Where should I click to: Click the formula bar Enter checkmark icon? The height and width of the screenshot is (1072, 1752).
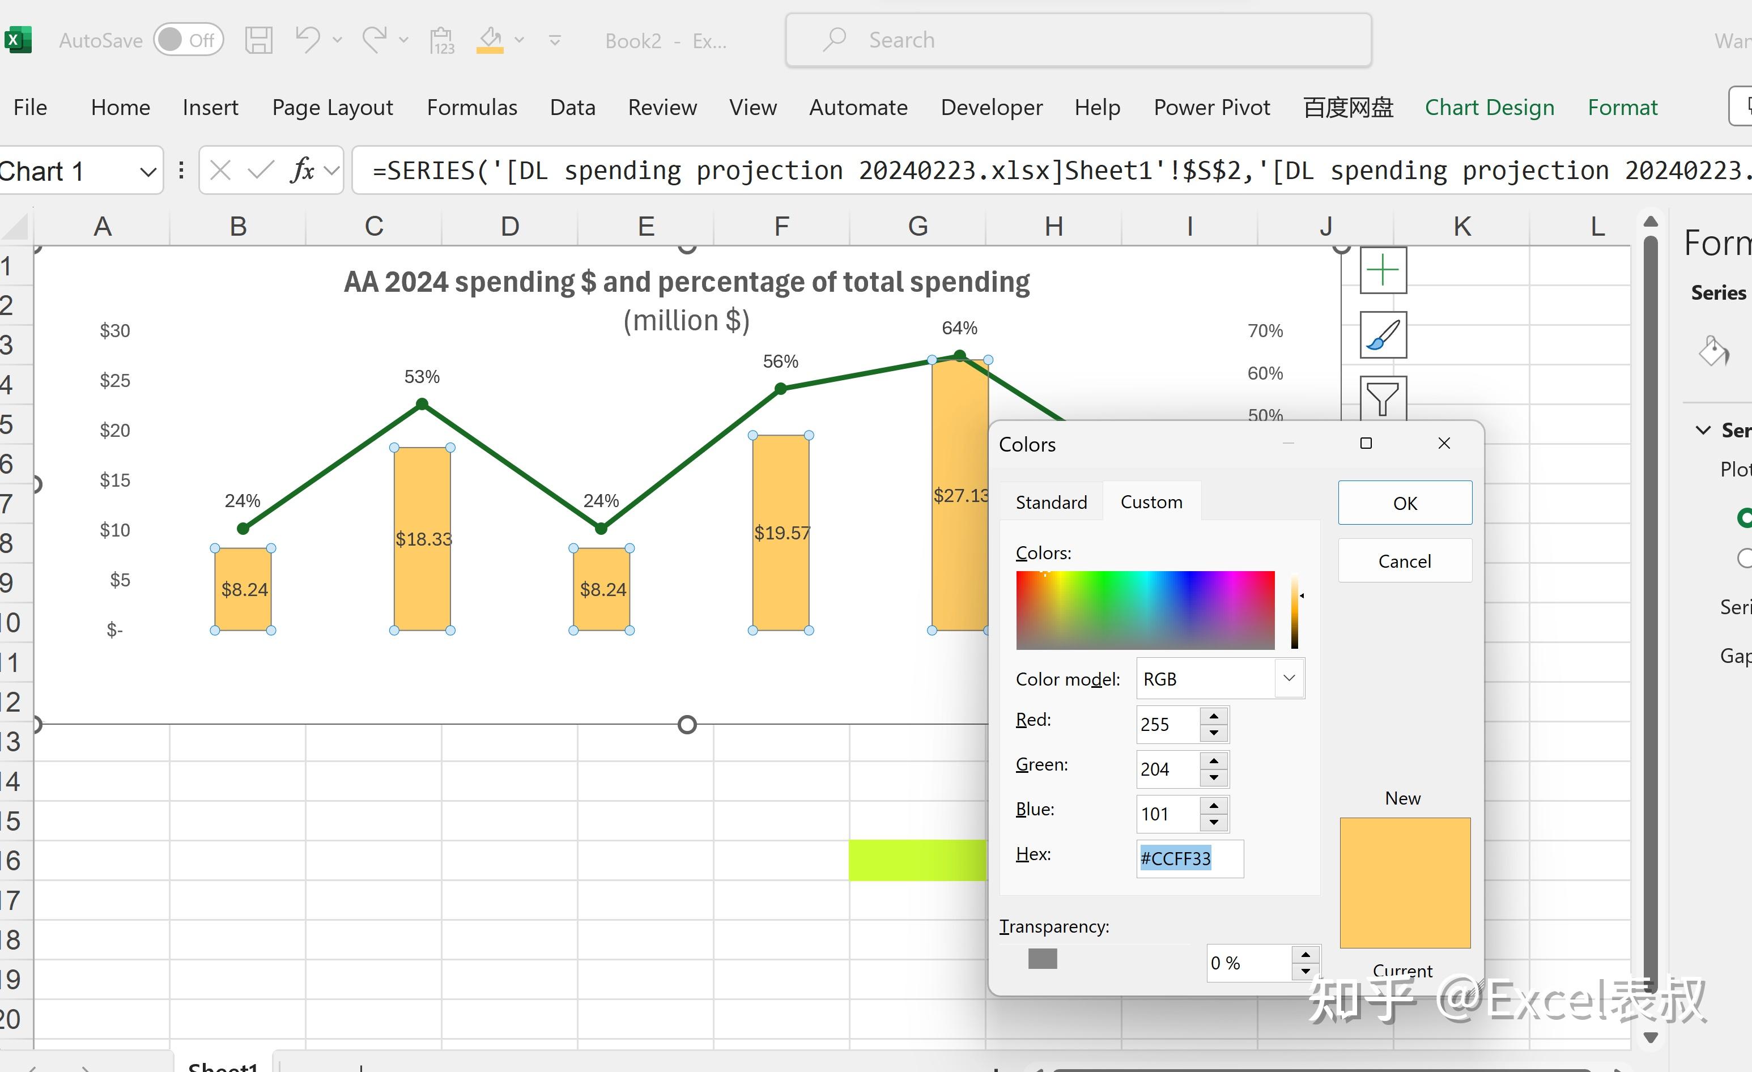261,171
